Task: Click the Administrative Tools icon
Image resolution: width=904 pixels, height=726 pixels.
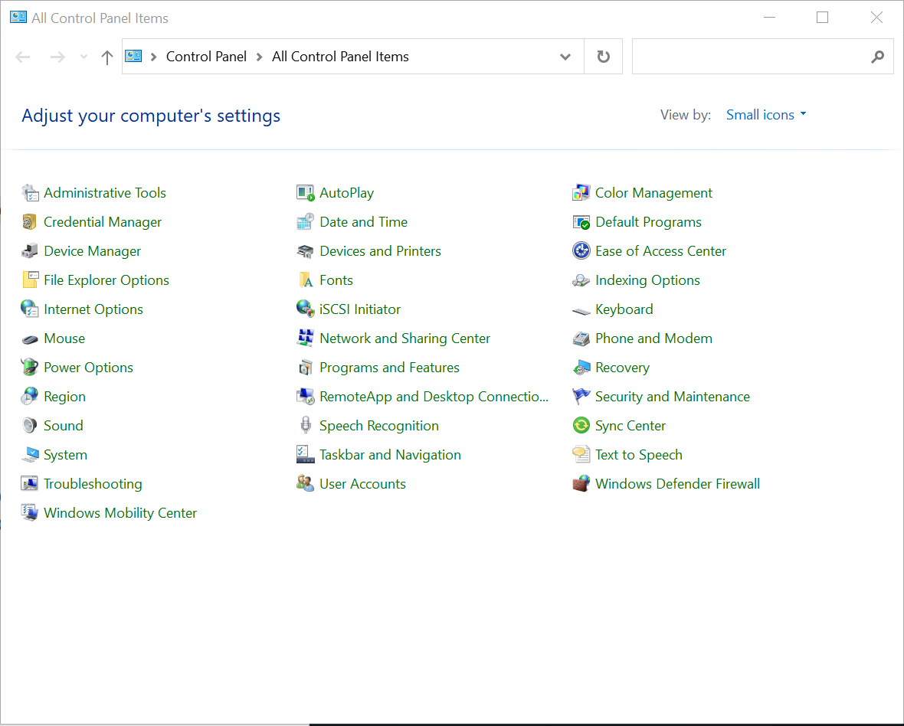Action: [x=30, y=193]
